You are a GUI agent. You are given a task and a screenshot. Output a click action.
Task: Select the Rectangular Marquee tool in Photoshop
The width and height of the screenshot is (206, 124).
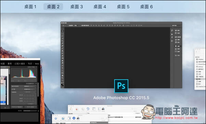[62, 33]
